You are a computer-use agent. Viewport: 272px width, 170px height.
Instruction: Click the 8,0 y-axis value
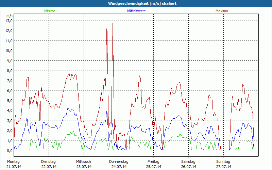[x=10, y=71]
